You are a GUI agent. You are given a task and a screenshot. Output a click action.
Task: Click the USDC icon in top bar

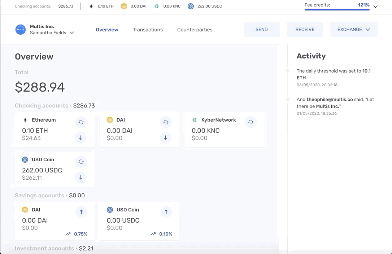point(191,6)
